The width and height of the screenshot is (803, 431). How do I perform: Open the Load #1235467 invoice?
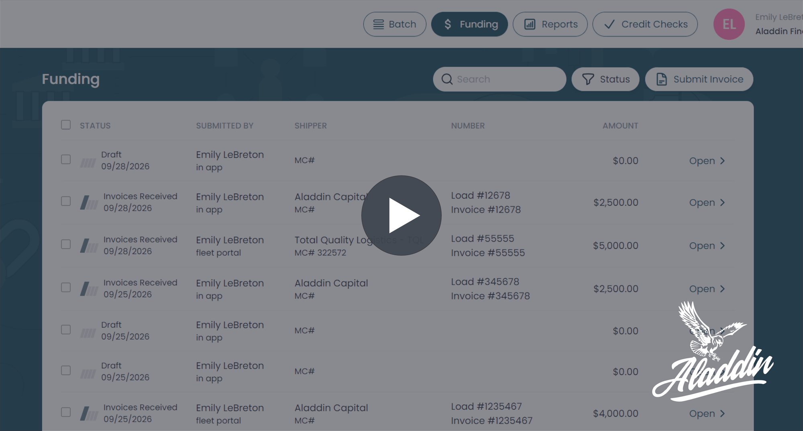tap(707, 413)
